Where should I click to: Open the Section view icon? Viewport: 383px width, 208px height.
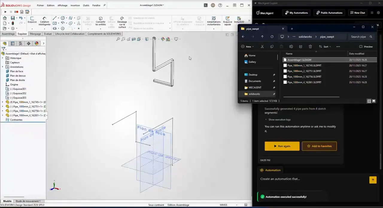[133, 39]
